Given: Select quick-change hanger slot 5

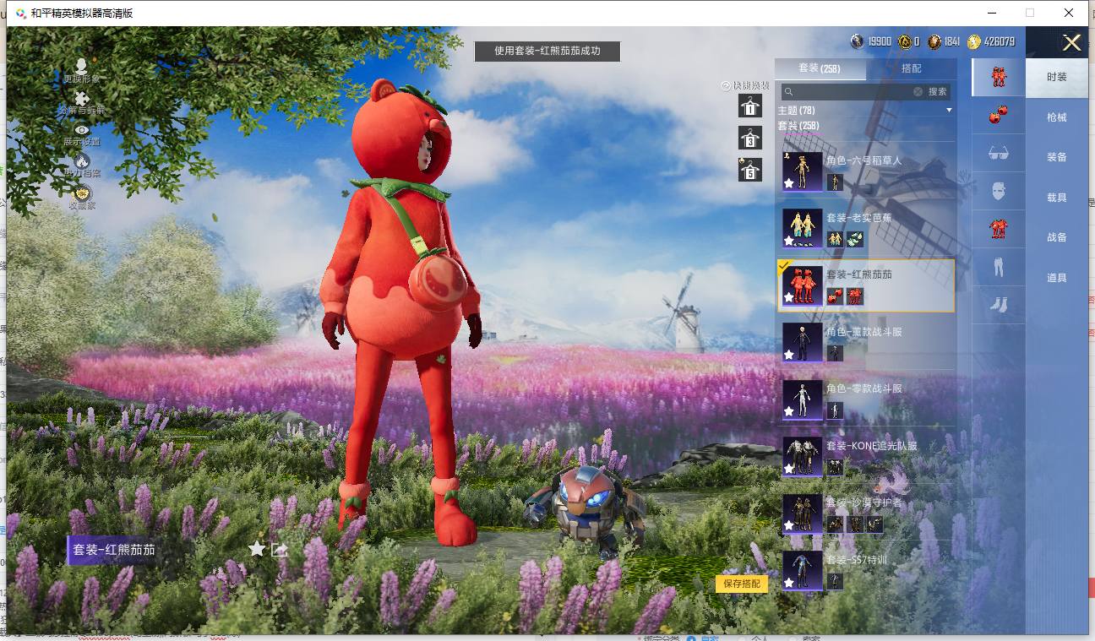Looking at the screenshot, I should (x=750, y=170).
